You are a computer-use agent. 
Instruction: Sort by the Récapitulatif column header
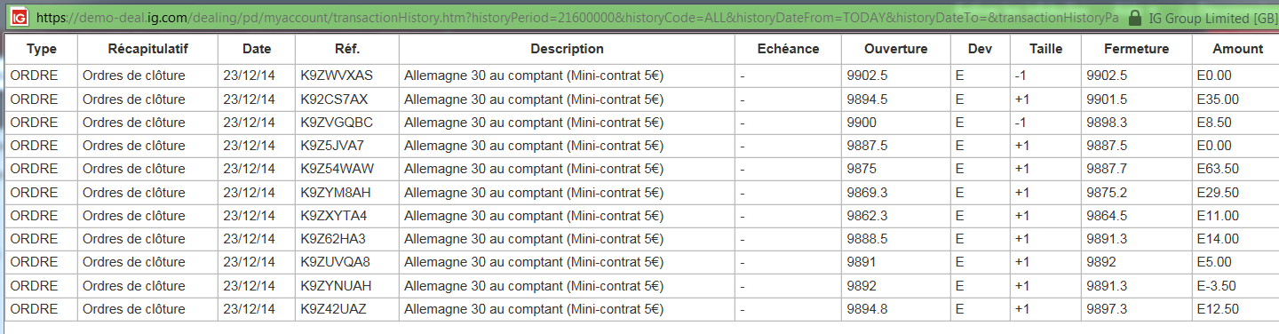click(x=148, y=49)
